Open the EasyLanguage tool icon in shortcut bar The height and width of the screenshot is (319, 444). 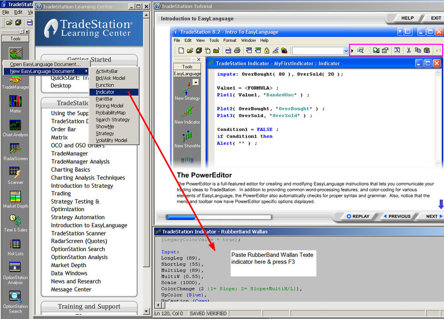coord(15,52)
